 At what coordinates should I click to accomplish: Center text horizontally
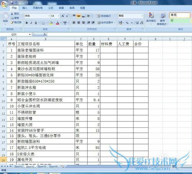pyautogui.click(x=79, y=23)
